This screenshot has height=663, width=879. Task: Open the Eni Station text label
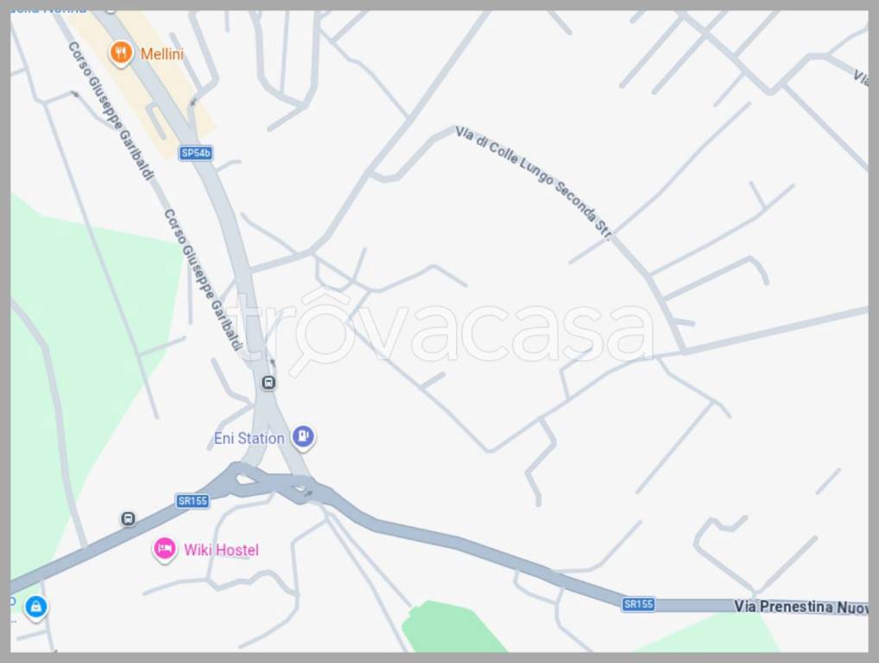[250, 439]
